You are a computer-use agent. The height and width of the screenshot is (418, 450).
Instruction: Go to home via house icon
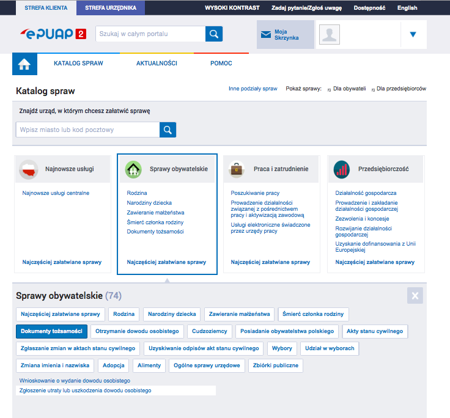click(x=24, y=64)
